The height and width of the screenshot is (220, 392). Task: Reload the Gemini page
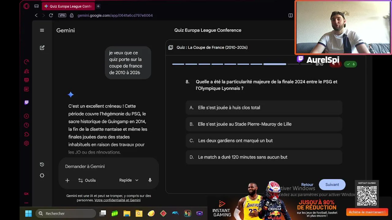click(x=51, y=15)
